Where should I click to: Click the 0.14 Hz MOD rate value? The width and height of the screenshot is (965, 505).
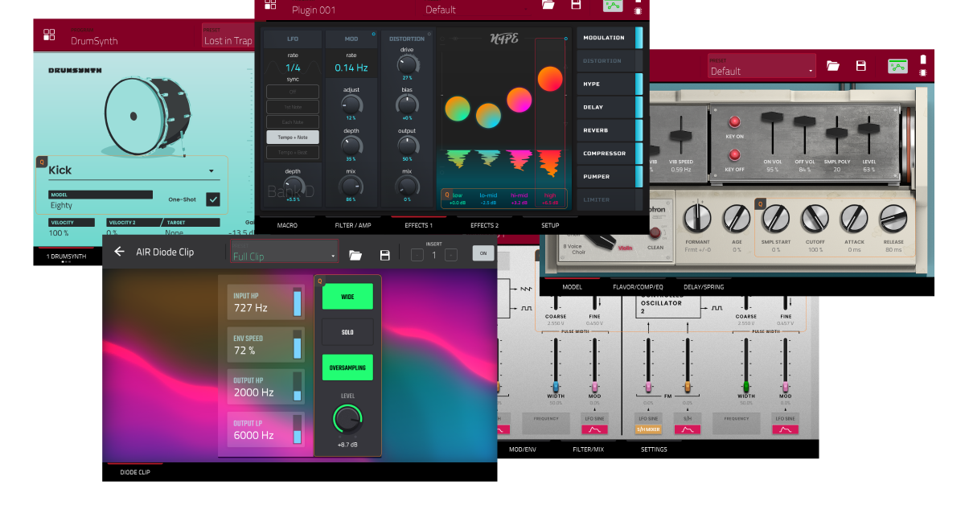351,68
